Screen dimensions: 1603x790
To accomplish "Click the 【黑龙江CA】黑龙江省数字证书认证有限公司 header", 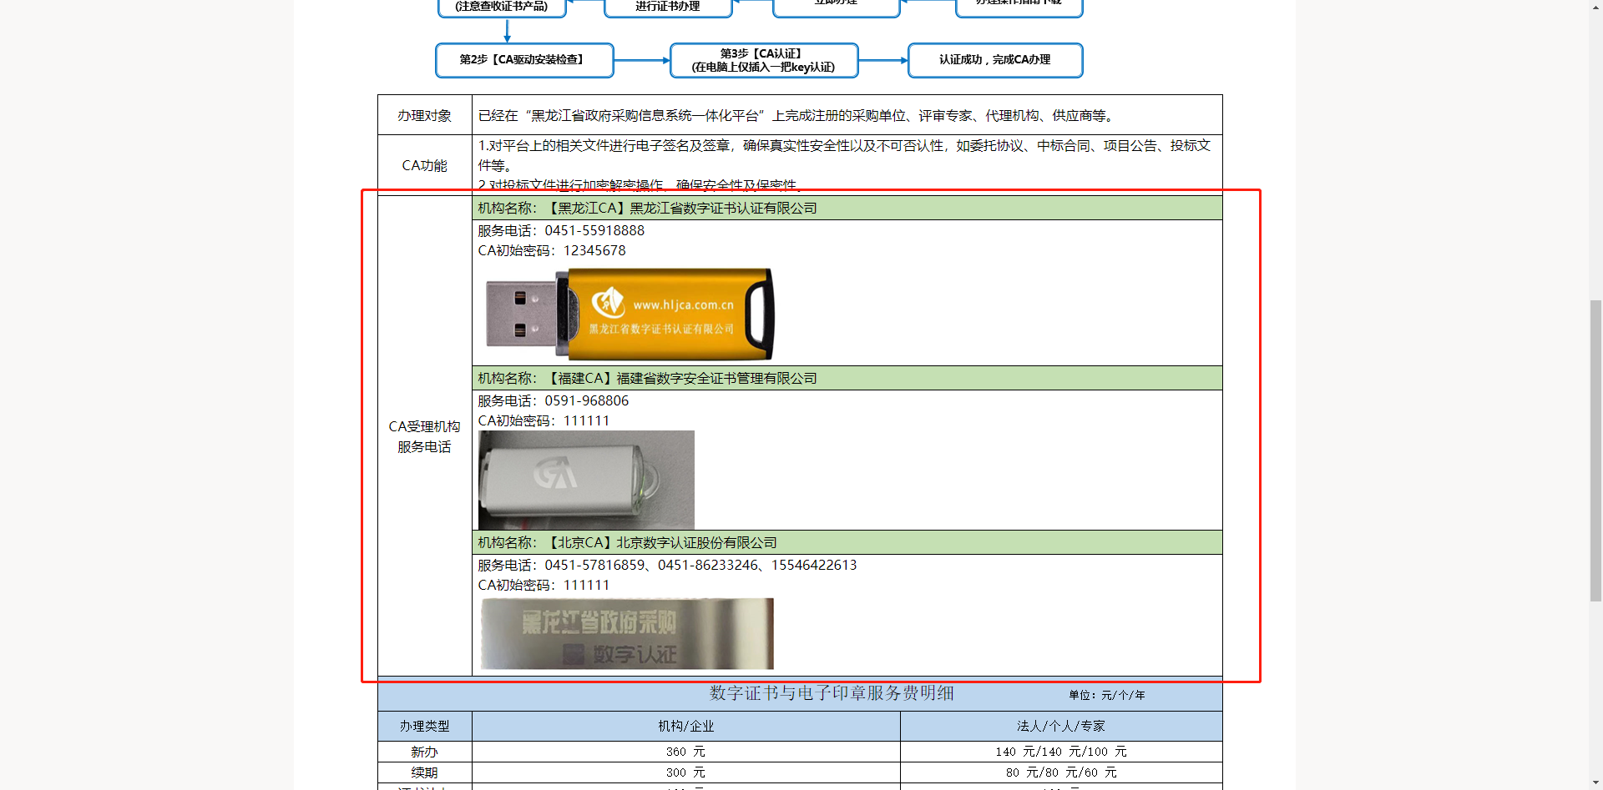I will (847, 208).
